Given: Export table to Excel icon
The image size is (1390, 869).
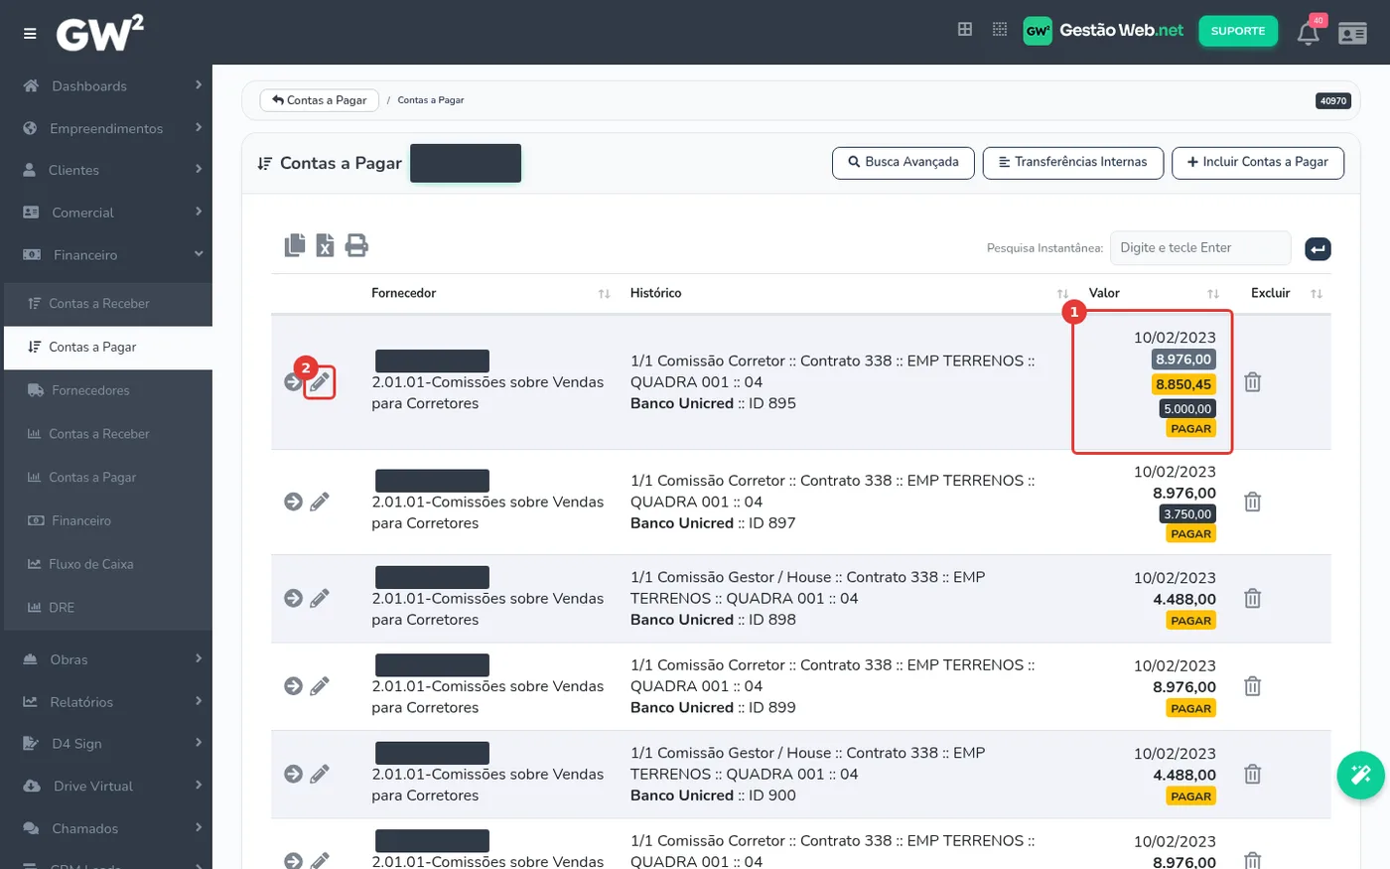Looking at the screenshot, I should click(325, 245).
